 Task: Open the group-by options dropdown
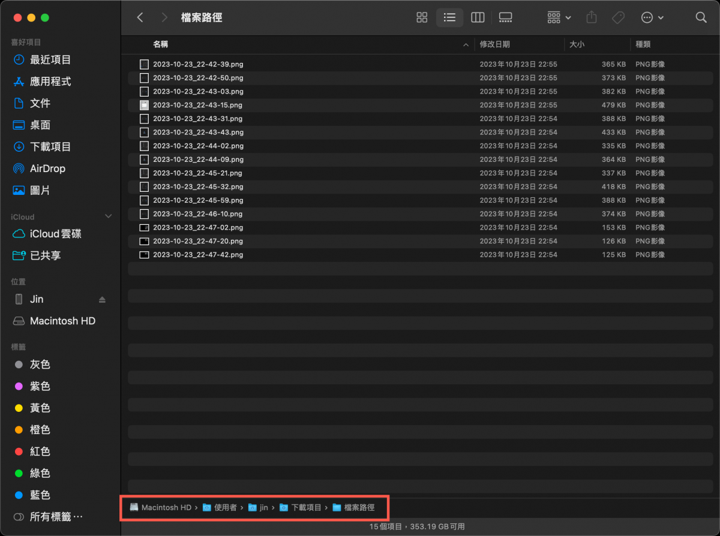(x=559, y=17)
